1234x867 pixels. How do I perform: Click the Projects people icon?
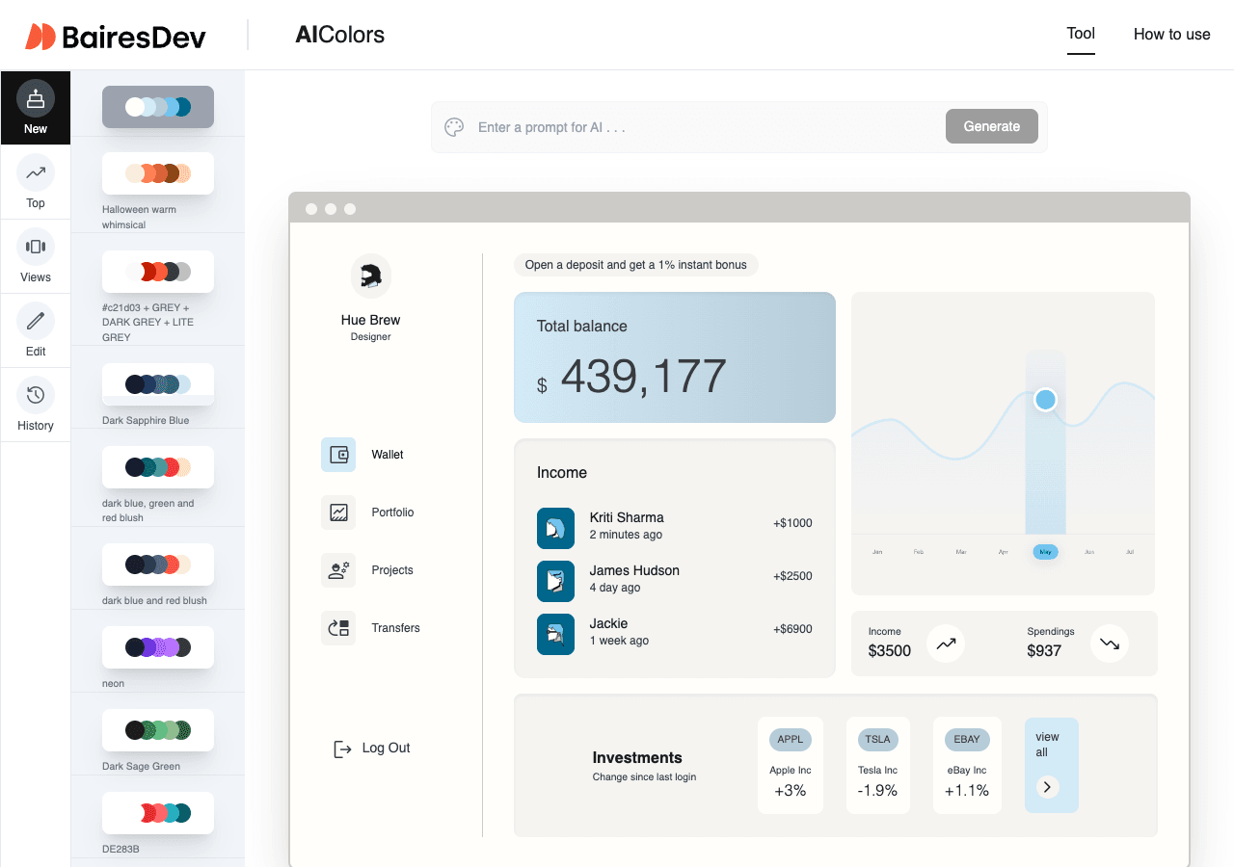point(338,570)
